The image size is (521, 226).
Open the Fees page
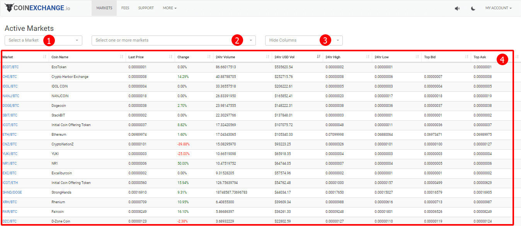[x=125, y=8]
